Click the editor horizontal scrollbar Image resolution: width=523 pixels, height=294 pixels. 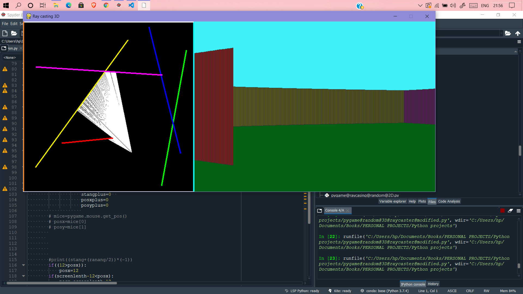click(x=62, y=283)
